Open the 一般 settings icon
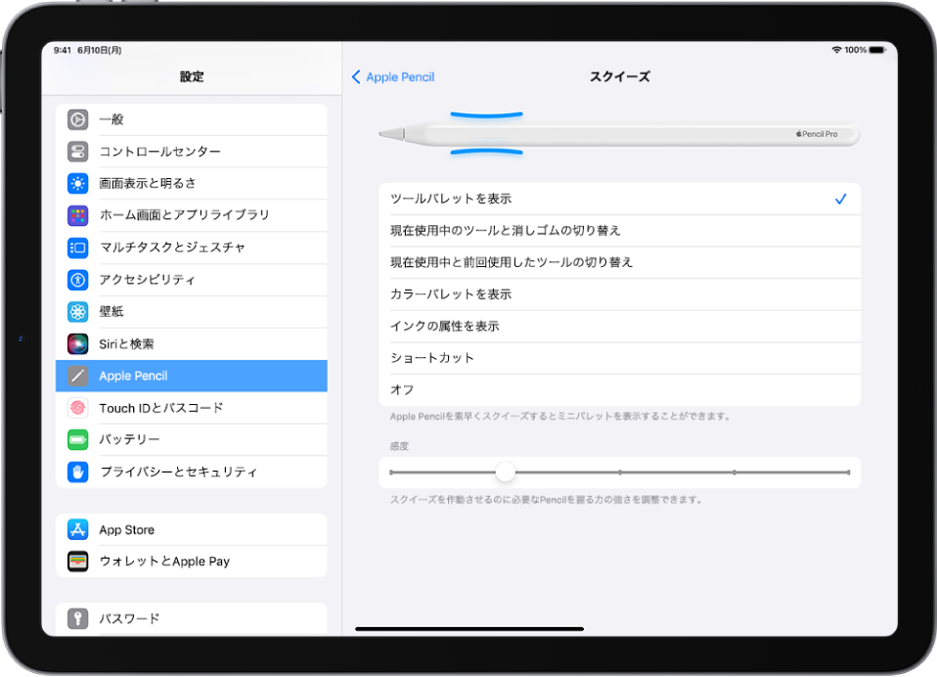The width and height of the screenshot is (937, 677). (77, 119)
